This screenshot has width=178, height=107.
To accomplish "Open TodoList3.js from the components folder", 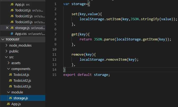I will pos(22,87).
